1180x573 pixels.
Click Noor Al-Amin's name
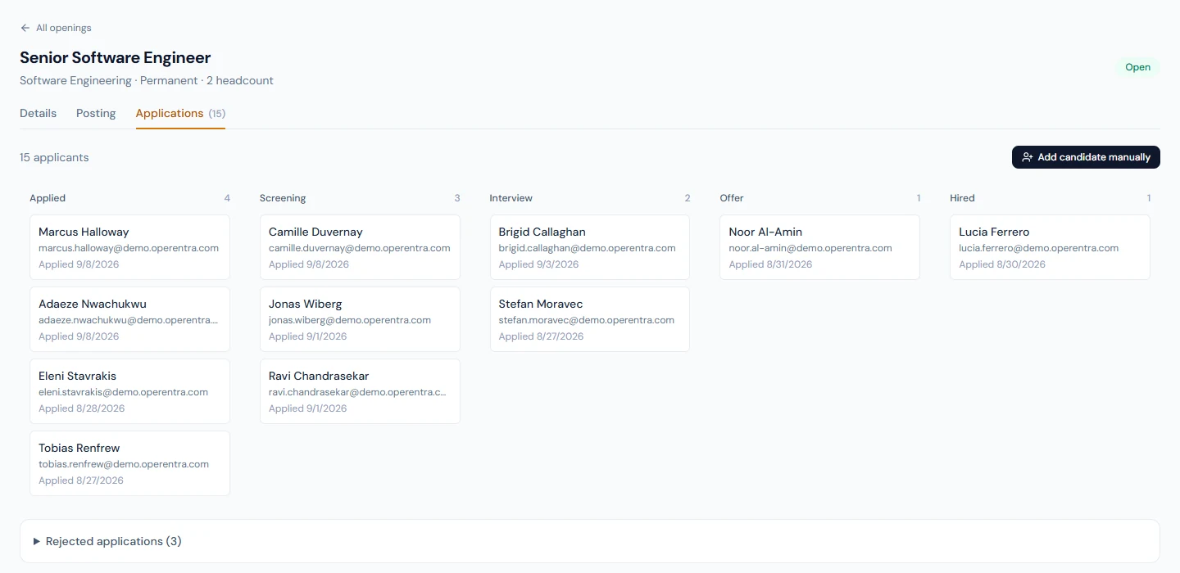tap(765, 232)
